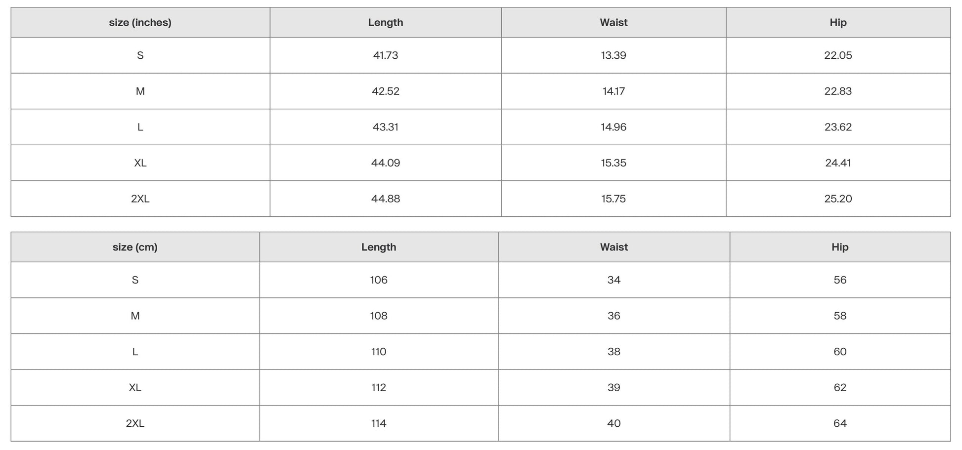Click the 14.17 waist value
The height and width of the screenshot is (450, 962).
click(x=613, y=91)
